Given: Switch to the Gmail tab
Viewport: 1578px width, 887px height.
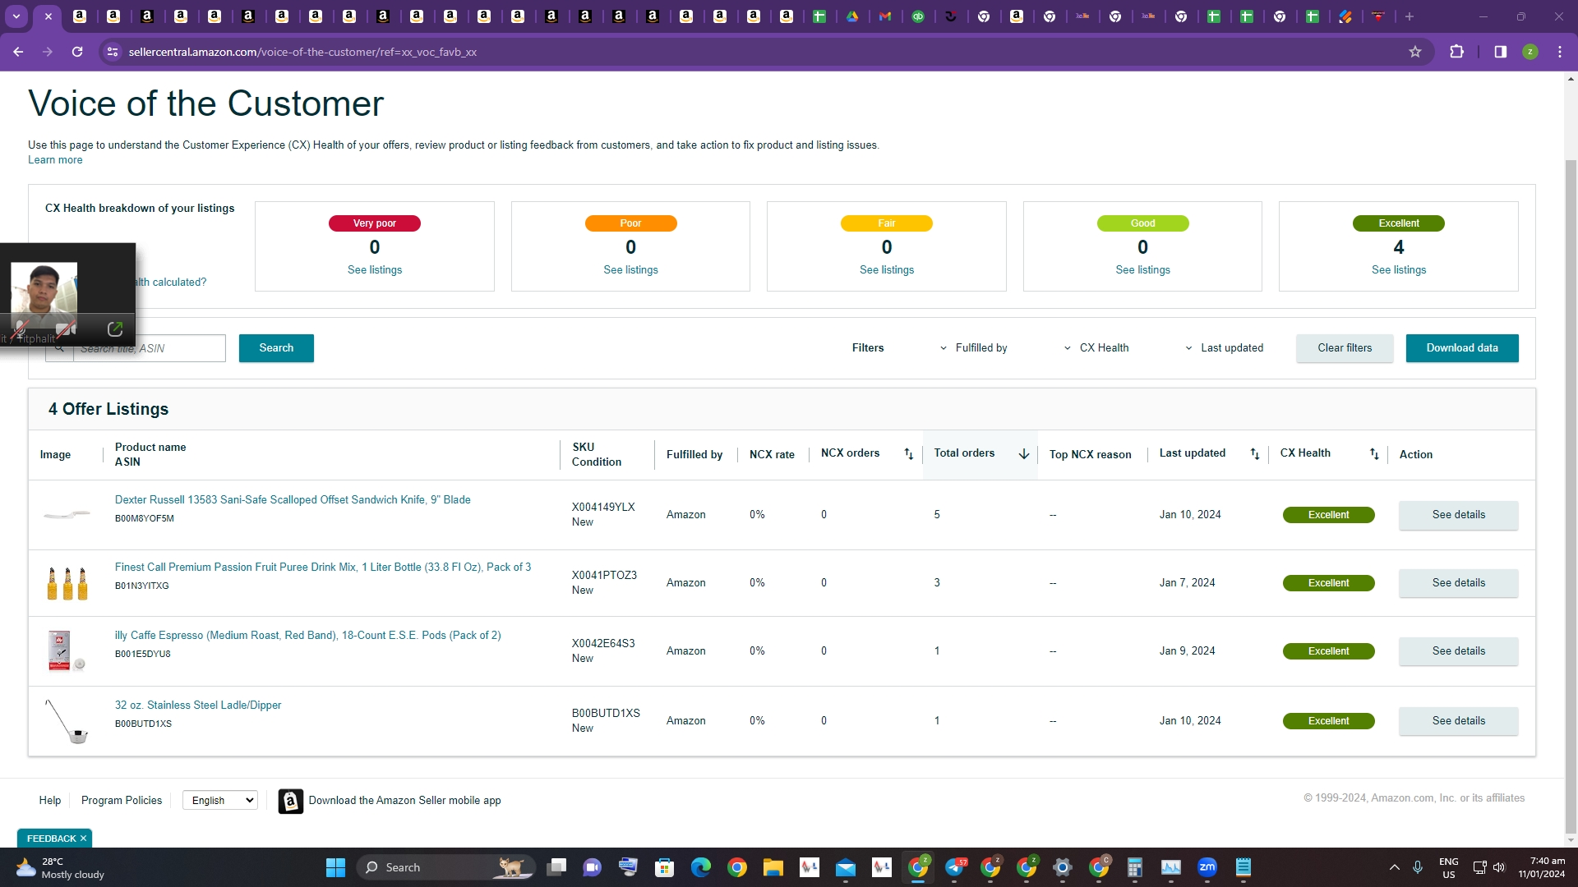Looking at the screenshot, I should point(885,16).
